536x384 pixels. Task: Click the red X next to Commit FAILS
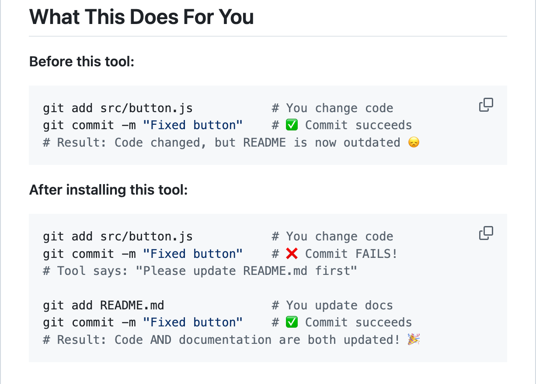292,254
